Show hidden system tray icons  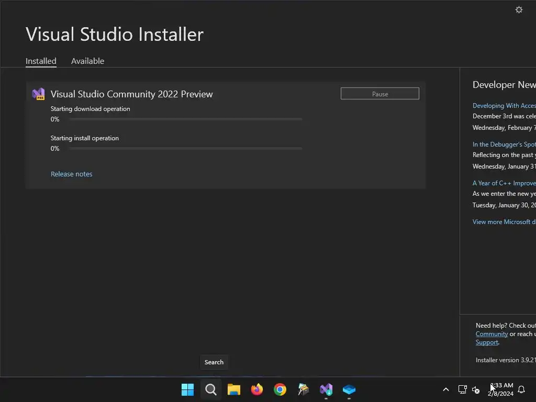446,389
